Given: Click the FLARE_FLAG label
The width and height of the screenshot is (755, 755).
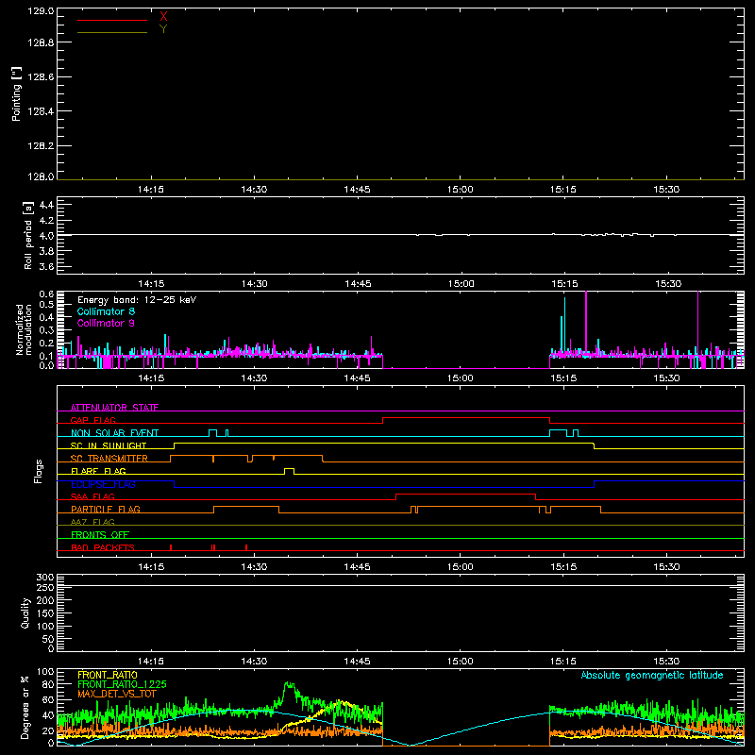Looking at the screenshot, I should click(x=98, y=471).
